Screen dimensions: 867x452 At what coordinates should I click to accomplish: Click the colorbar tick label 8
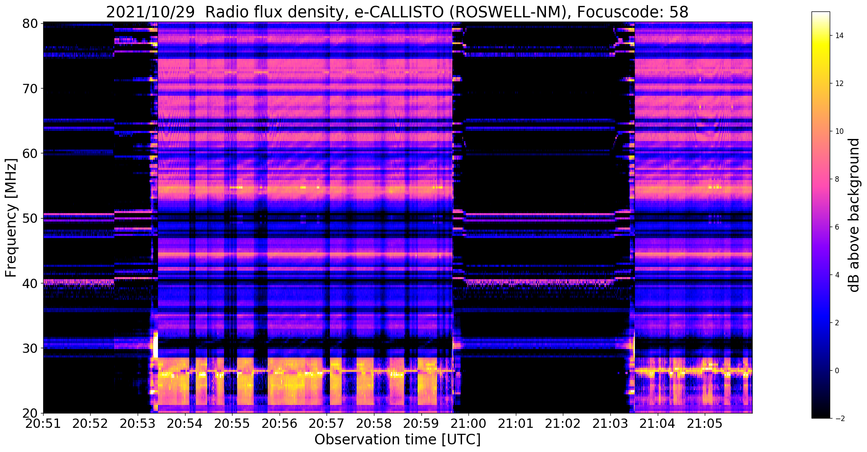click(837, 179)
